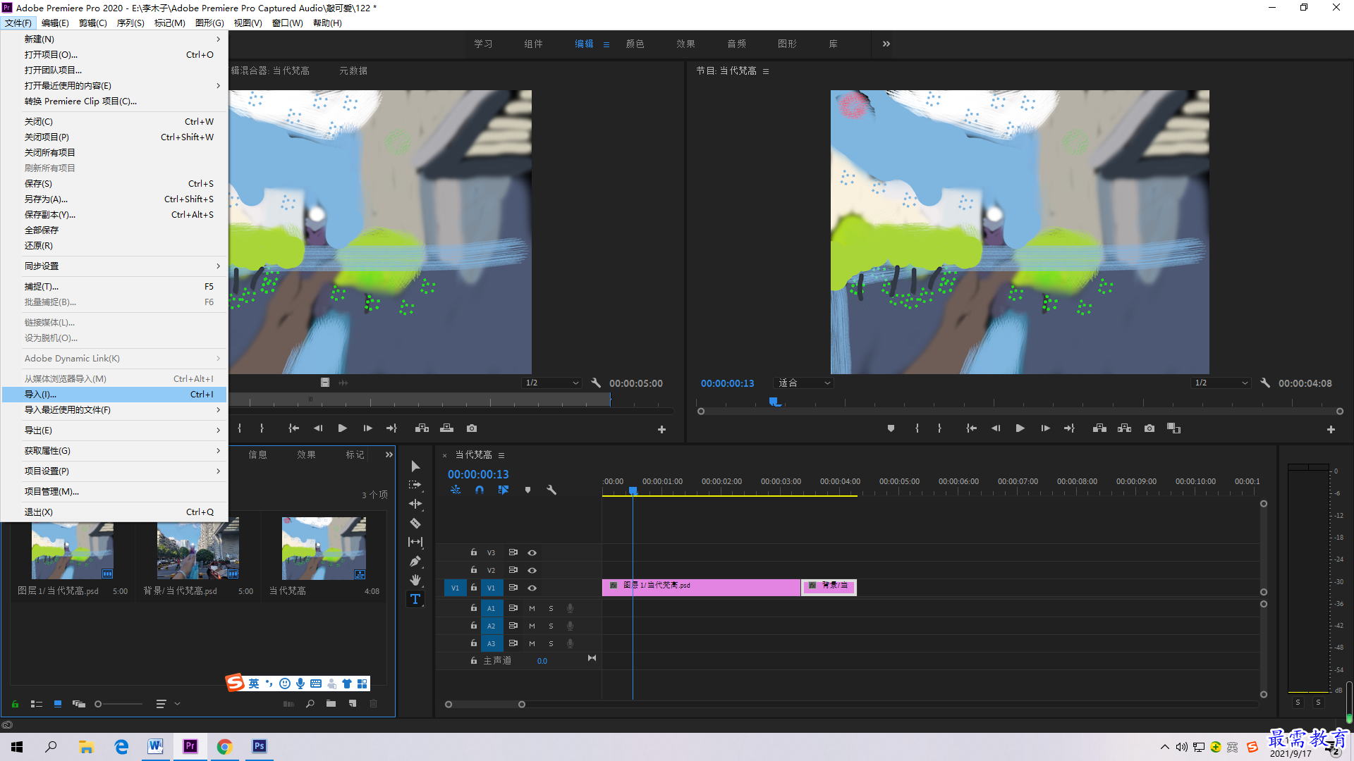
Task: Select the sequence thumbnail in project bin
Action: coord(324,548)
